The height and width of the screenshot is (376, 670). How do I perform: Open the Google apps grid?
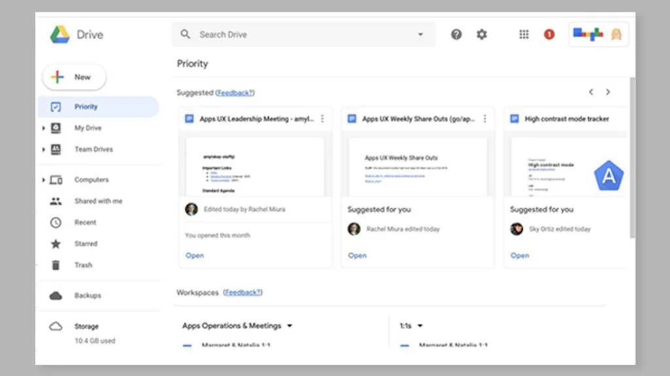coord(523,34)
